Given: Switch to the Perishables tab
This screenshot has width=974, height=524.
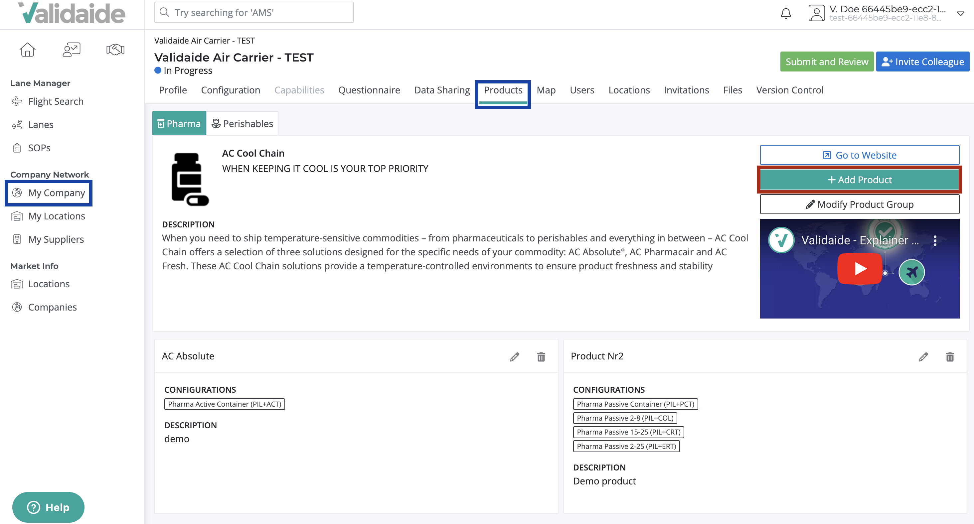Looking at the screenshot, I should (242, 123).
